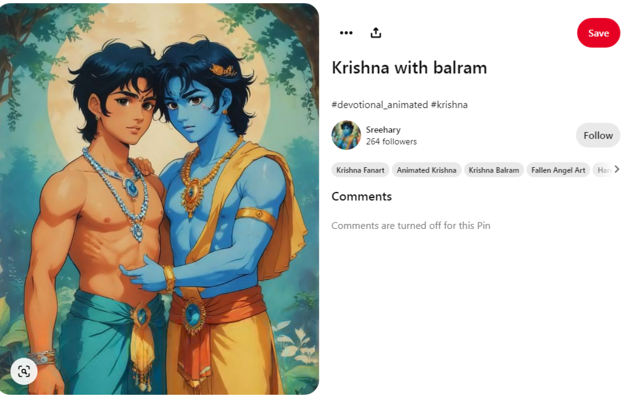Click the share pin upload icon

click(376, 33)
